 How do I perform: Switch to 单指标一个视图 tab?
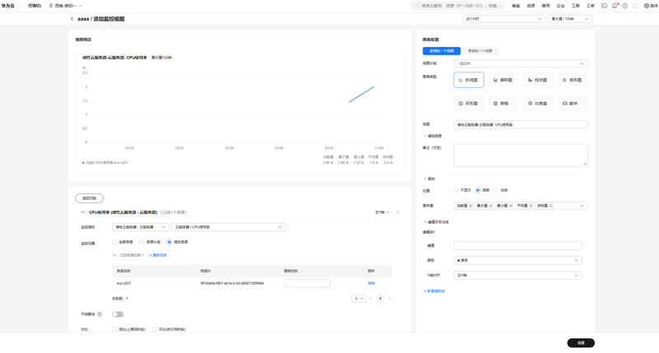point(480,51)
